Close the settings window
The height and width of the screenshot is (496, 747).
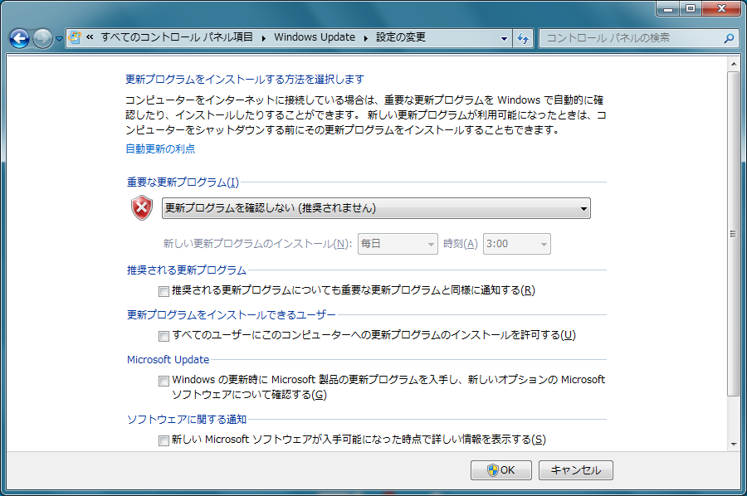721,8
